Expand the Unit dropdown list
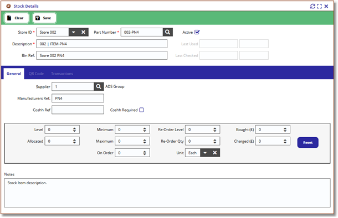This screenshot has height=218, width=338. tap(205, 153)
